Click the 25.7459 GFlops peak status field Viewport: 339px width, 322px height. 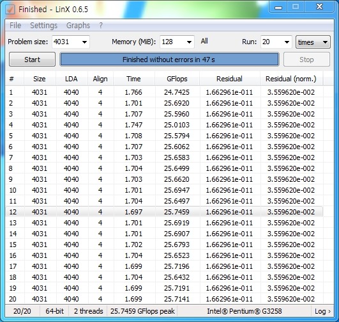(142, 311)
